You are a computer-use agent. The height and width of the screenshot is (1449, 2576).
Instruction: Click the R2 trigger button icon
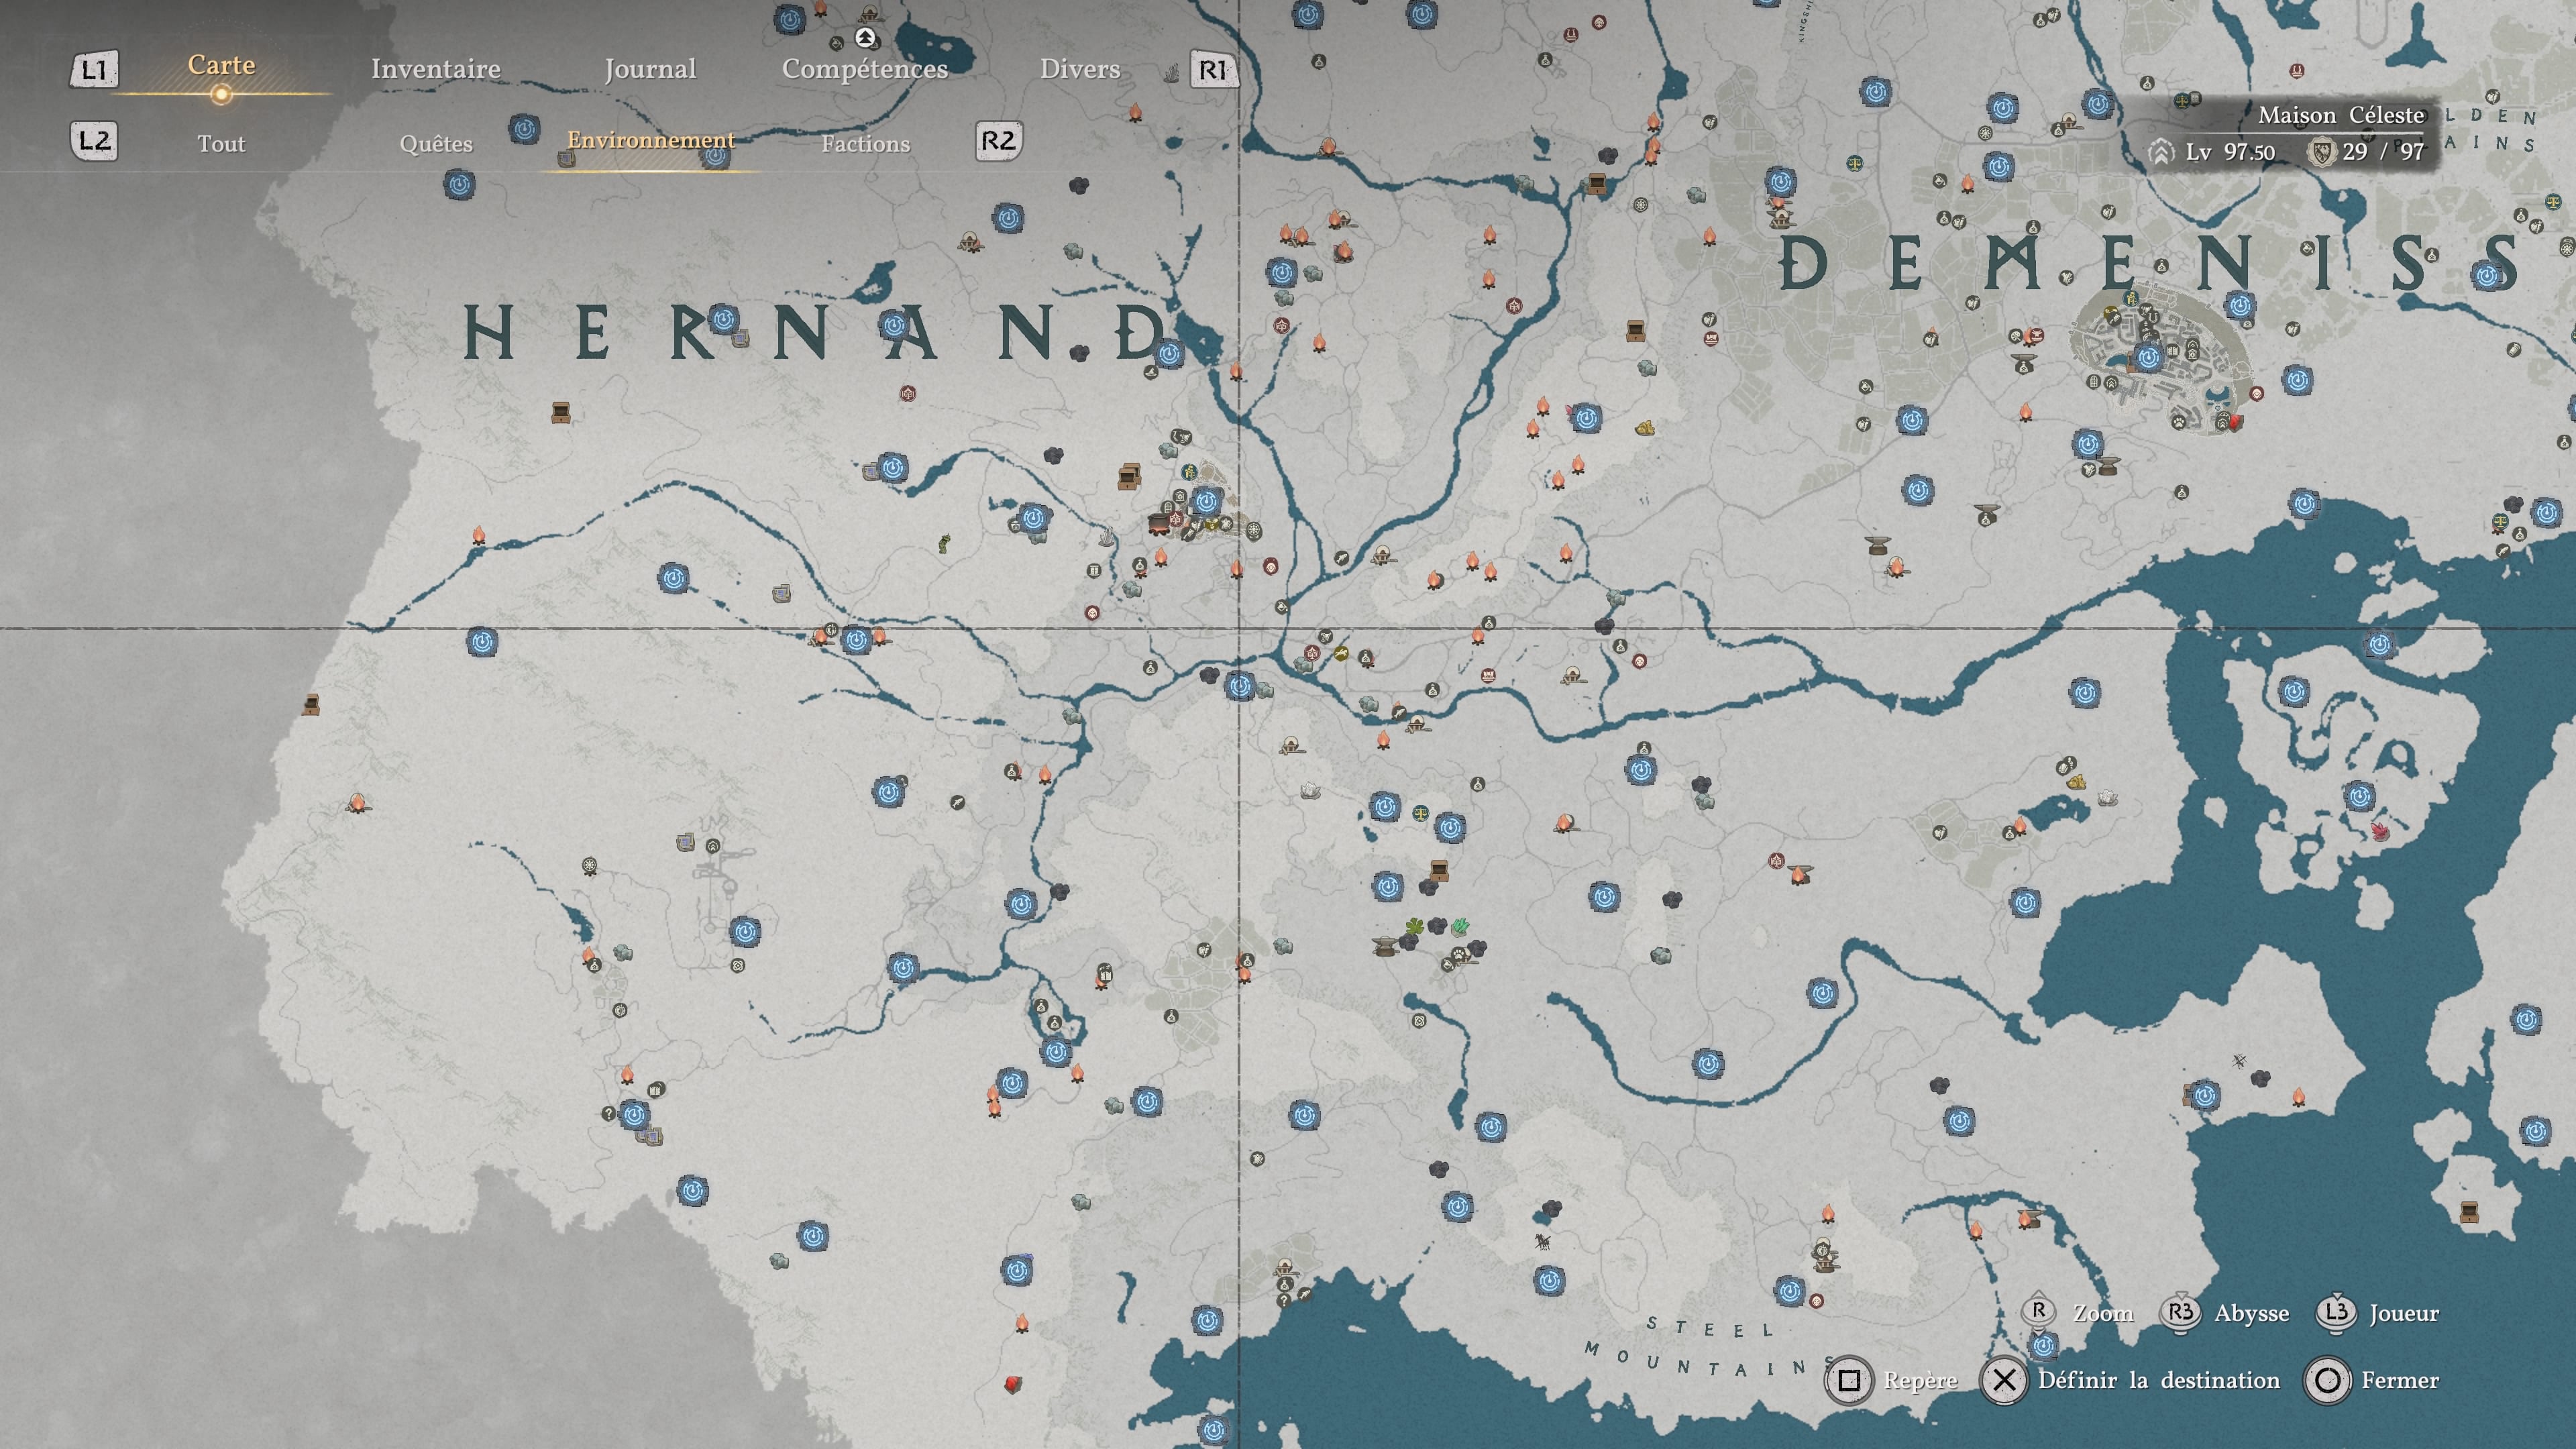[x=998, y=141]
